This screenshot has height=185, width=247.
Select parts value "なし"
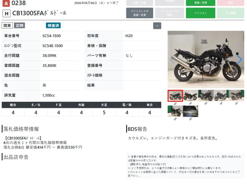(x=129, y=55)
